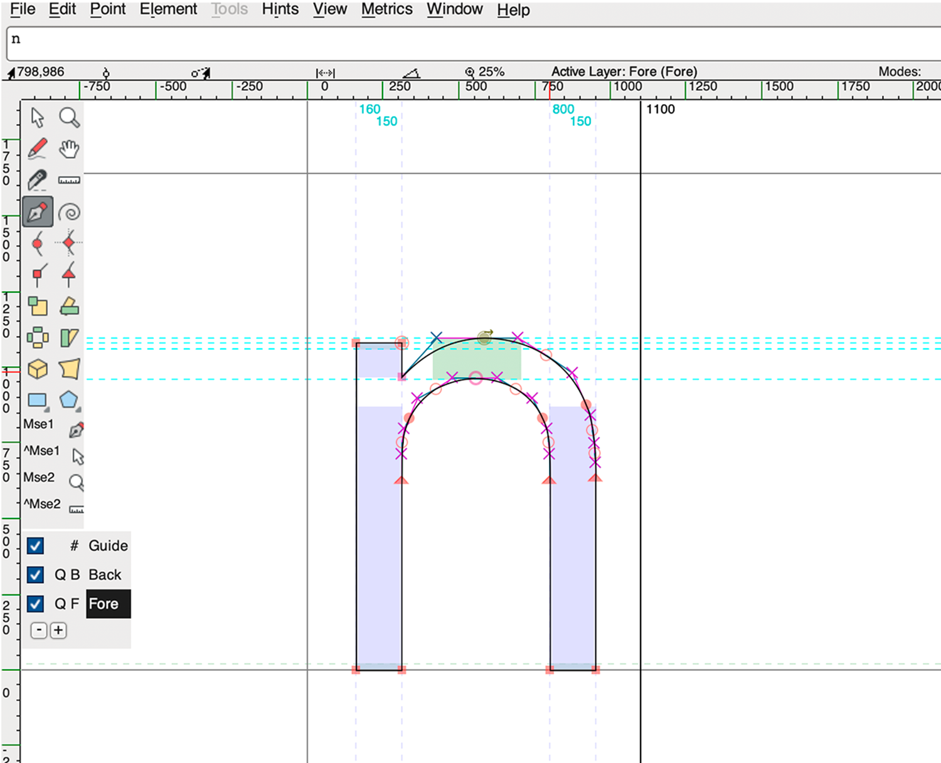Select the Pointer tool

coord(38,118)
